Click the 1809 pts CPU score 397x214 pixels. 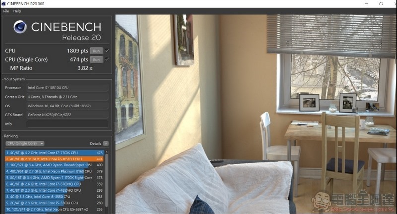tap(77, 51)
